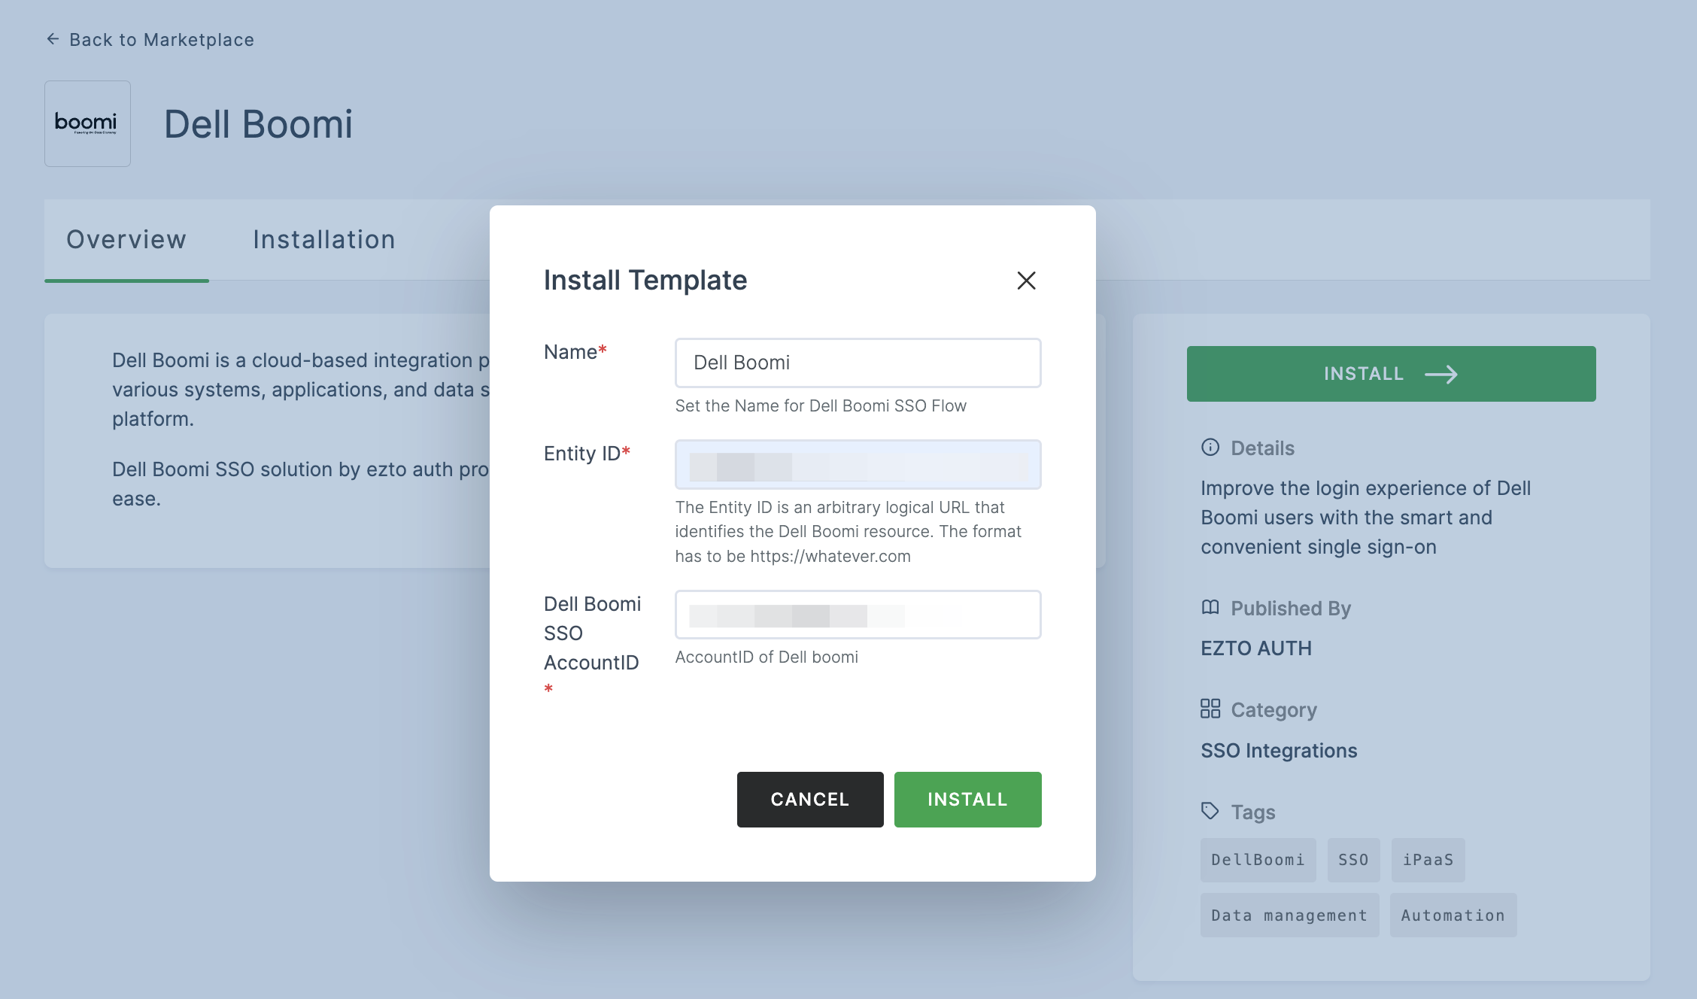Viewport: 1697px width, 999px height.
Task: Select the Data management tag
Action: [1289, 915]
